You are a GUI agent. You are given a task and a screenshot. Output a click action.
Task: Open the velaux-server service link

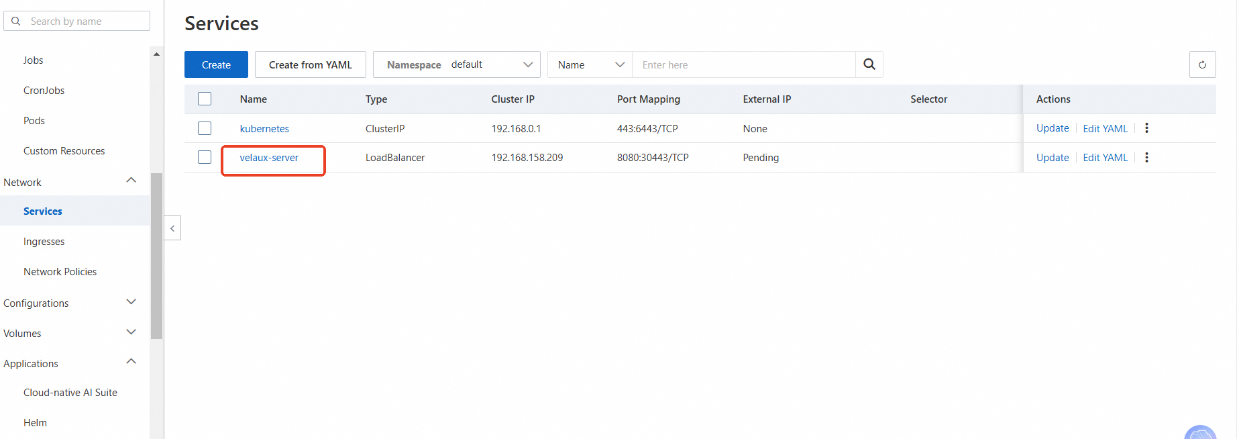coord(269,158)
